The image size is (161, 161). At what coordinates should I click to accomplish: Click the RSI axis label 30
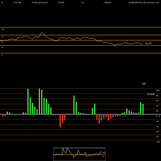[2, 47]
